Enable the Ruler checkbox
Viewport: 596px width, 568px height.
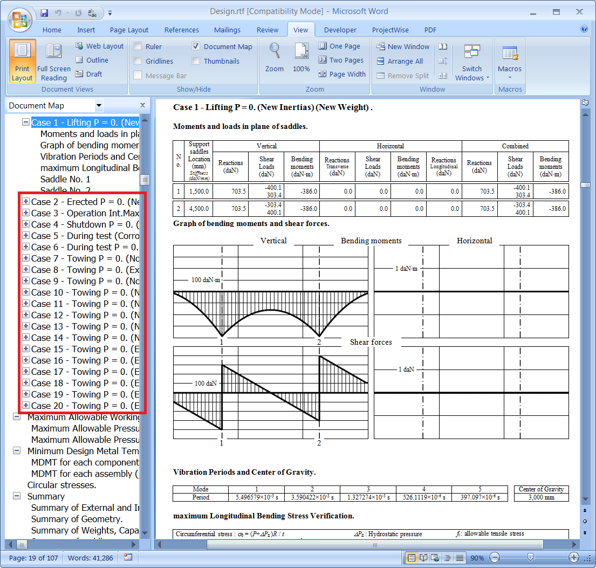[x=138, y=46]
